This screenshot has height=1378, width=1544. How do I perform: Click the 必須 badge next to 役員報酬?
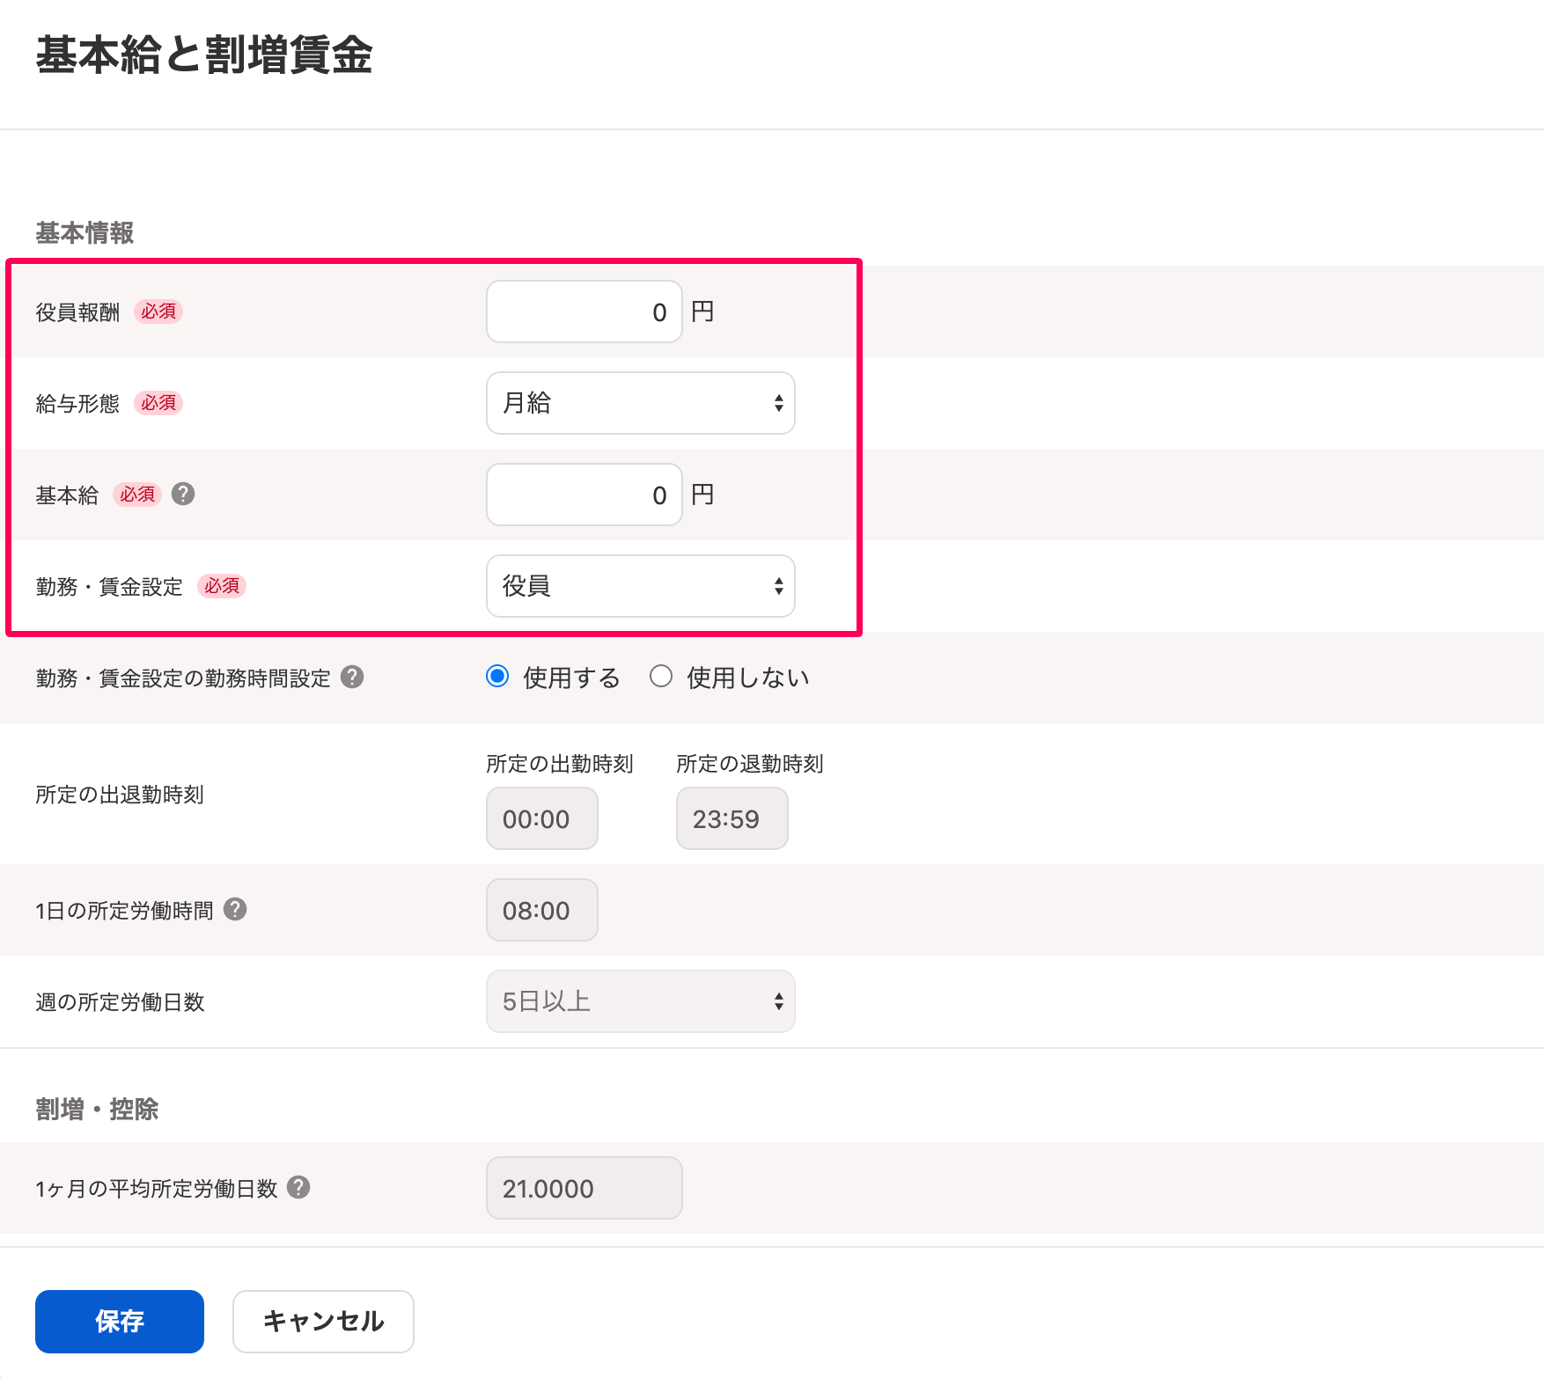coord(158,312)
